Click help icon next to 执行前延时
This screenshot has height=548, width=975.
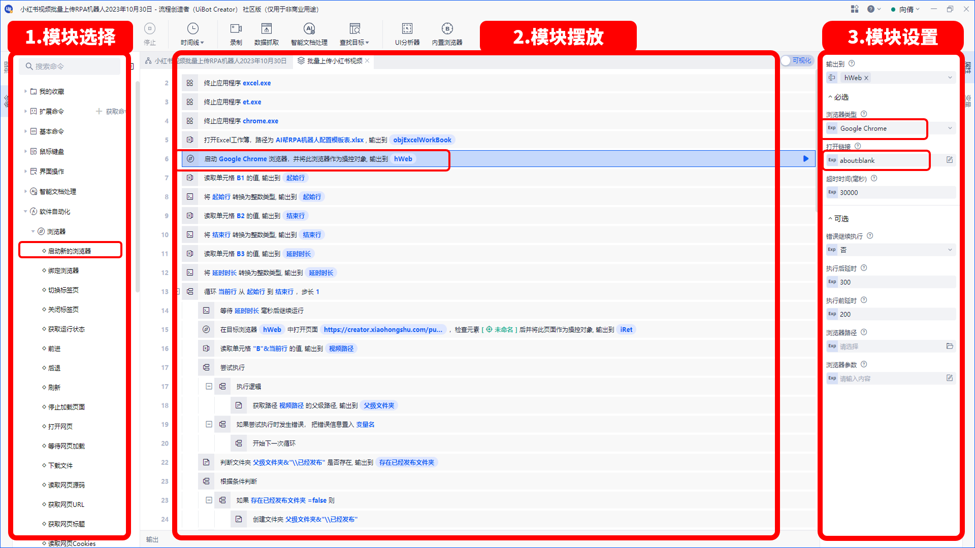click(864, 300)
